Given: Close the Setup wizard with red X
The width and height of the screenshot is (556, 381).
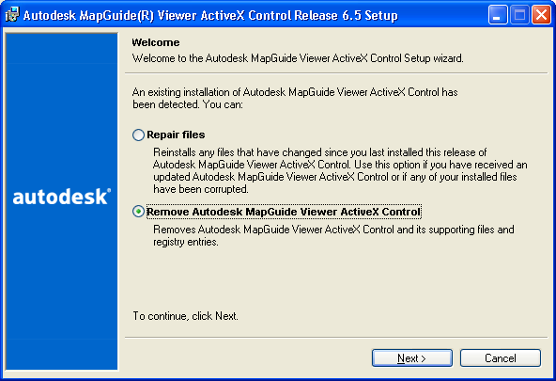Looking at the screenshot, I should point(541,15).
